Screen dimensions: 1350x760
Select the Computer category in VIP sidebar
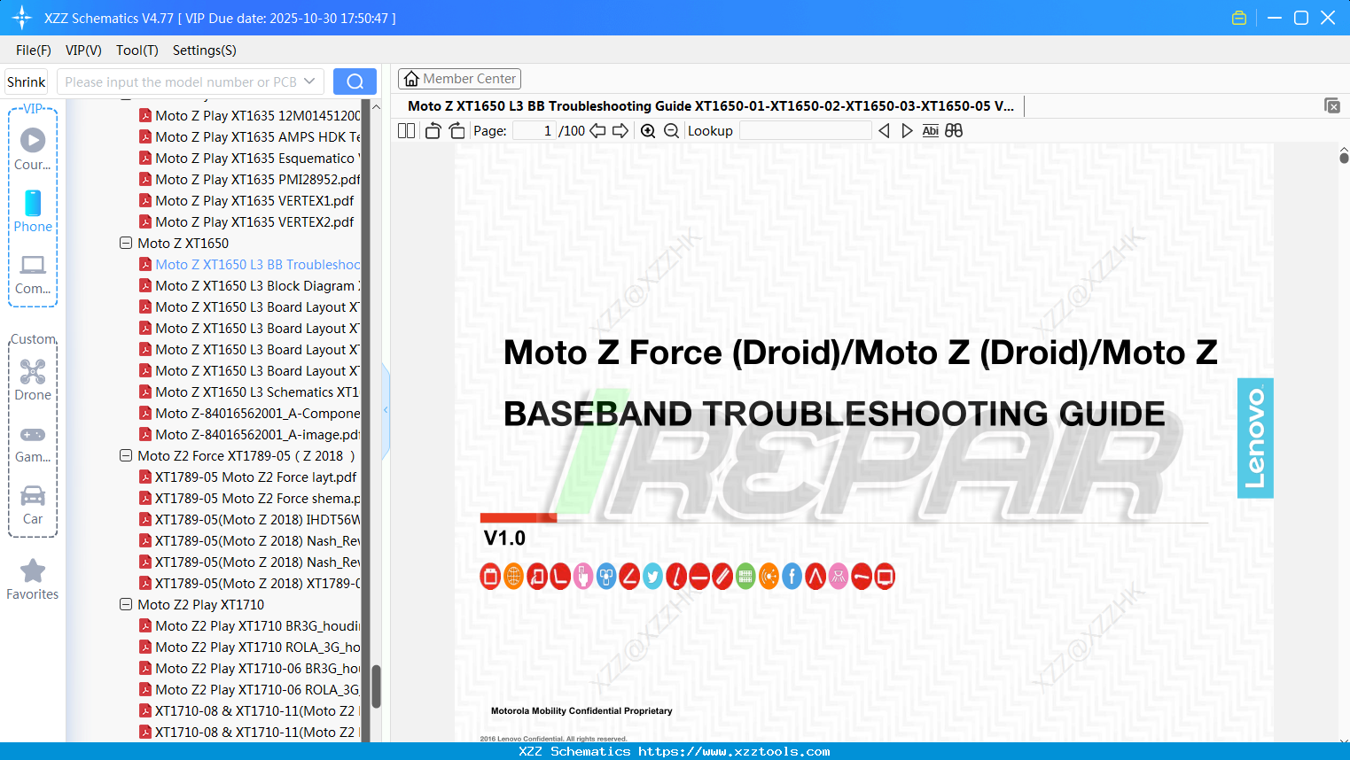pos(33,272)
